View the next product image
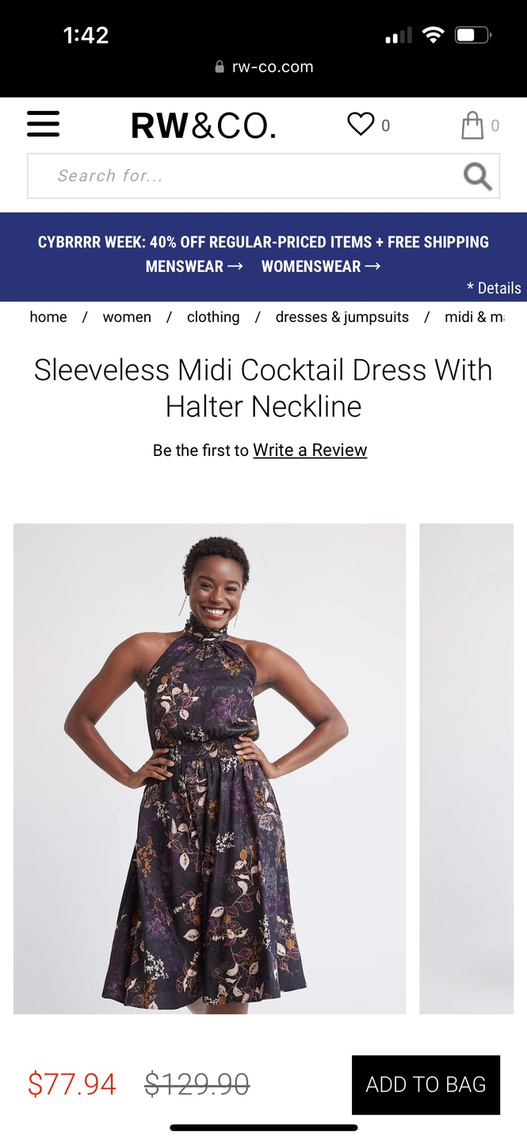This screenshot has height=1142, width=527. tap(467, 768)
